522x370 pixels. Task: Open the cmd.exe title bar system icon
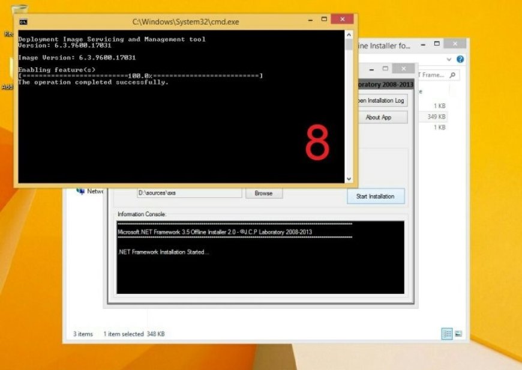[x=23, y=22]
